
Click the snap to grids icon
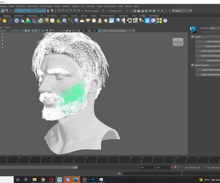[x=59, y=11]
